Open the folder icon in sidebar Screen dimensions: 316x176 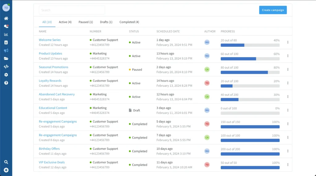(x=6, y=58)
